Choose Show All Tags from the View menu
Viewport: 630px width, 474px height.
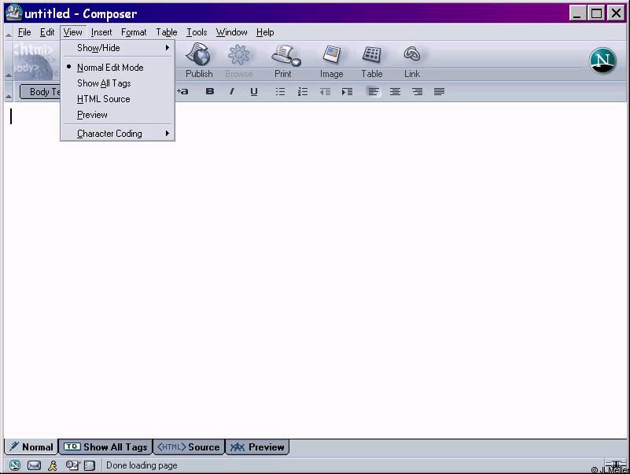click(x=117, y=83)
